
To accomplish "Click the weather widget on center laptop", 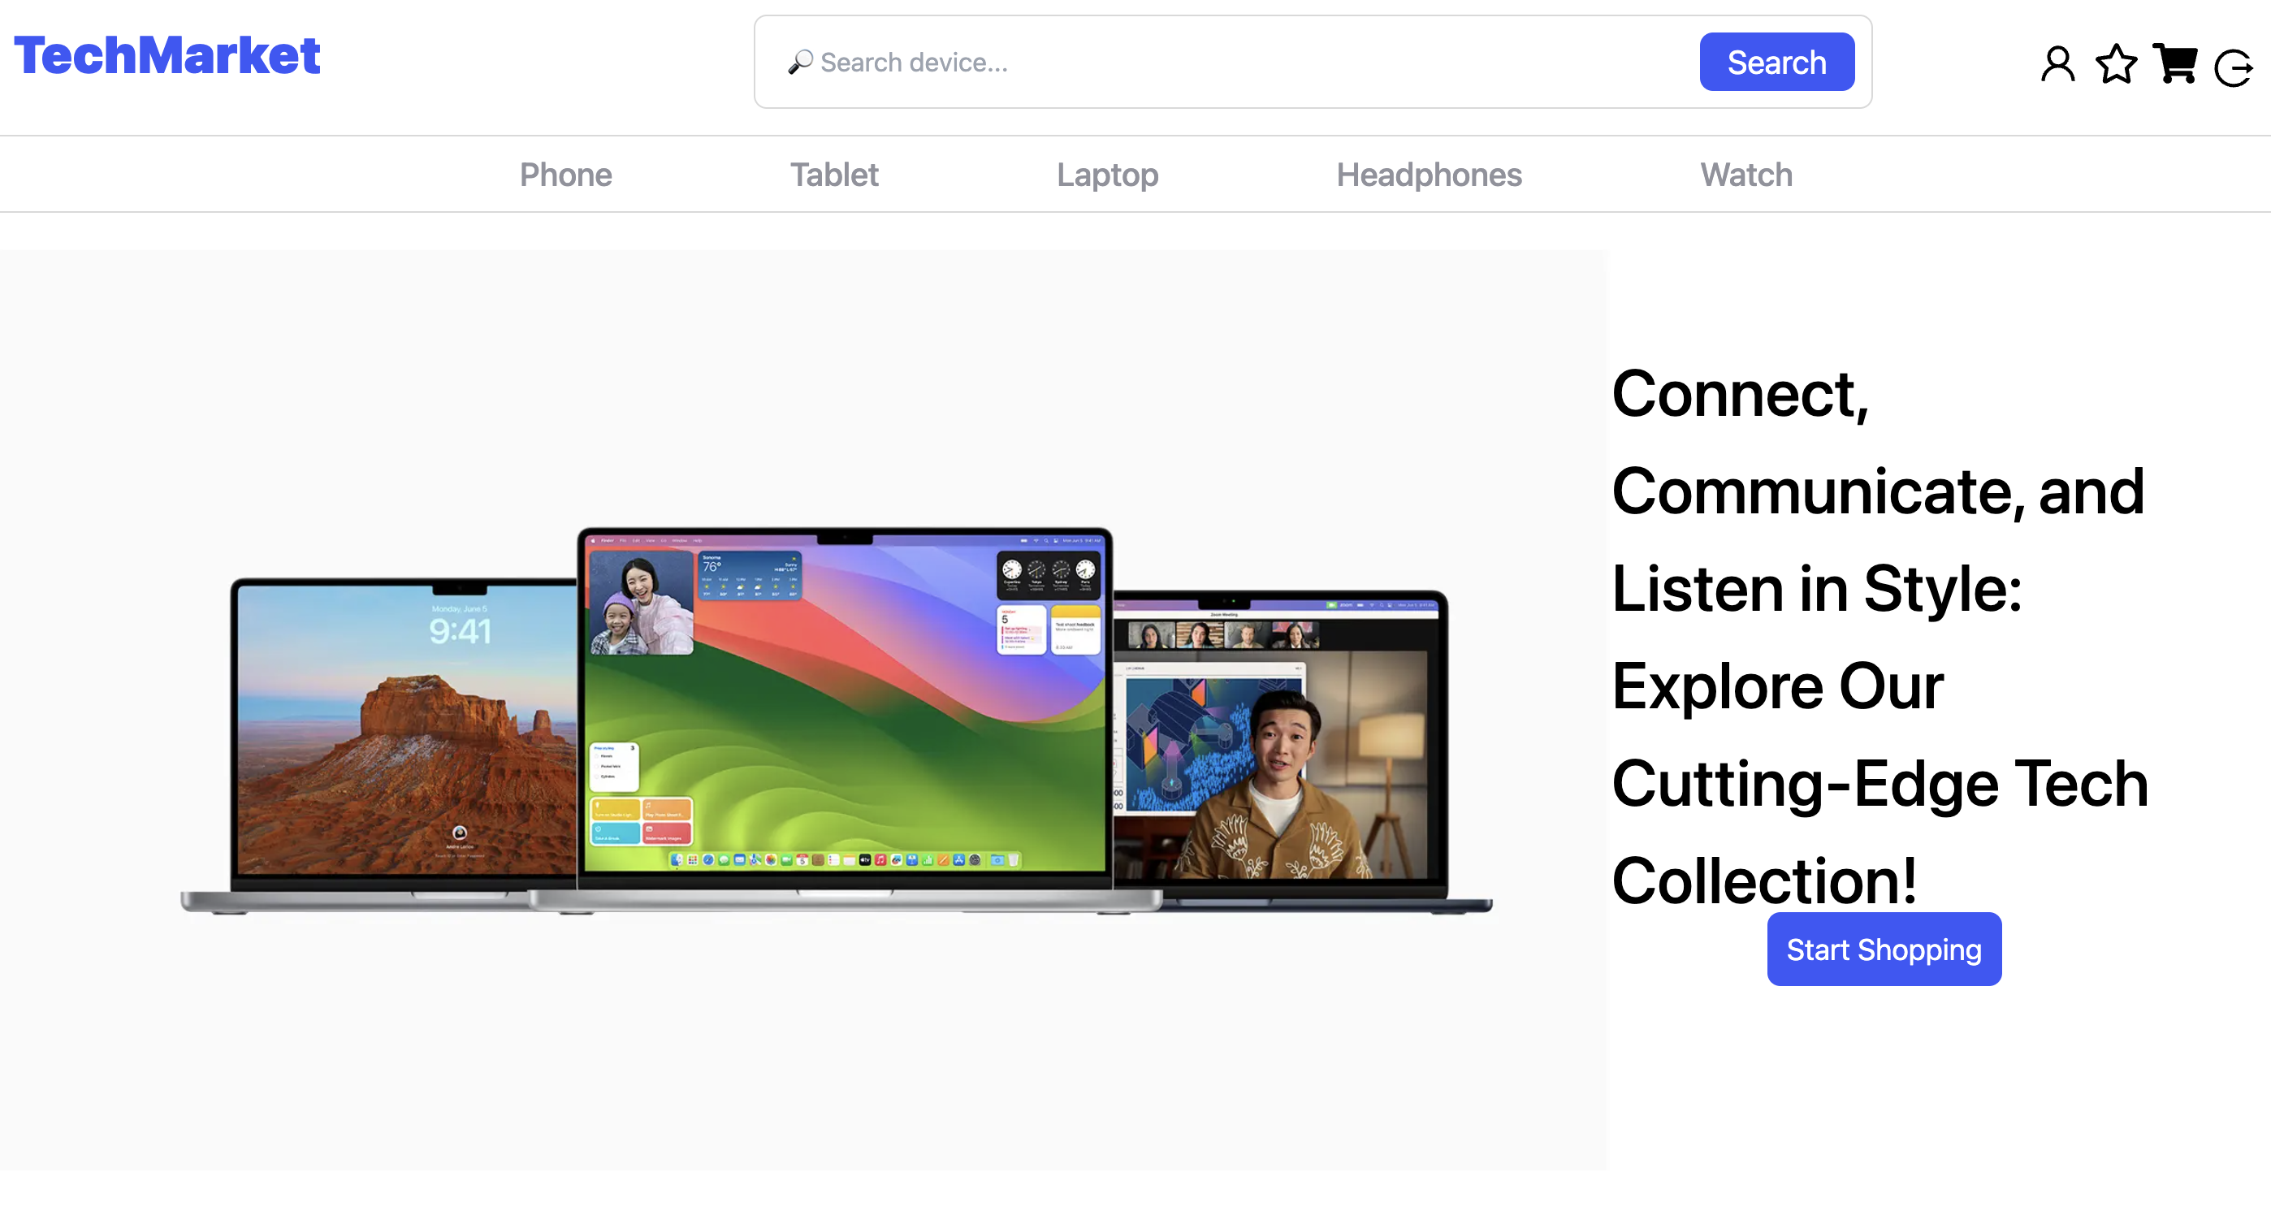I will [750, 575].
